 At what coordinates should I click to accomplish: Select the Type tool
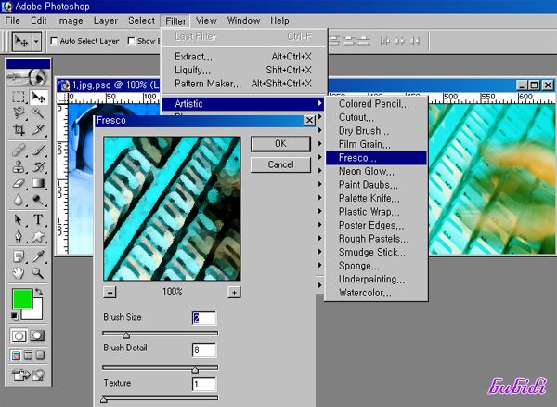pos(38,220)
